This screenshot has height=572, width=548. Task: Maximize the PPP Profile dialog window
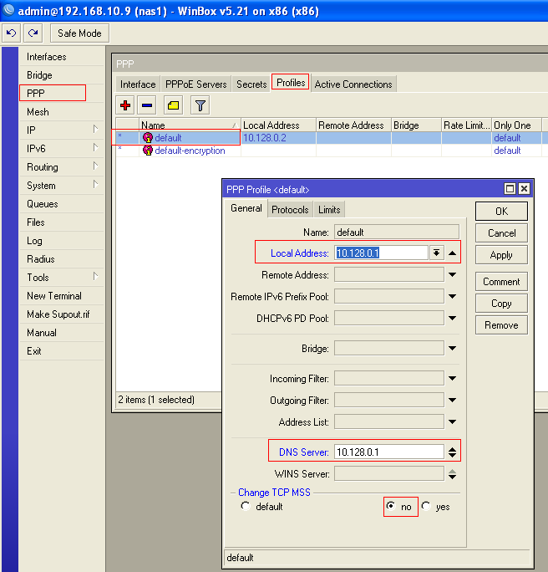(510, 189)
